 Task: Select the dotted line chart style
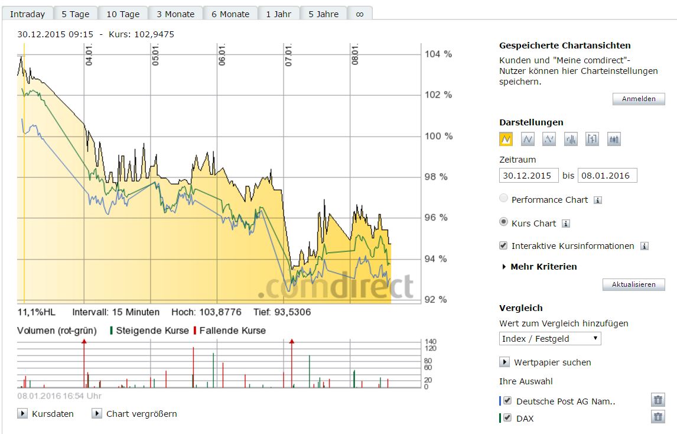[549, 139]
